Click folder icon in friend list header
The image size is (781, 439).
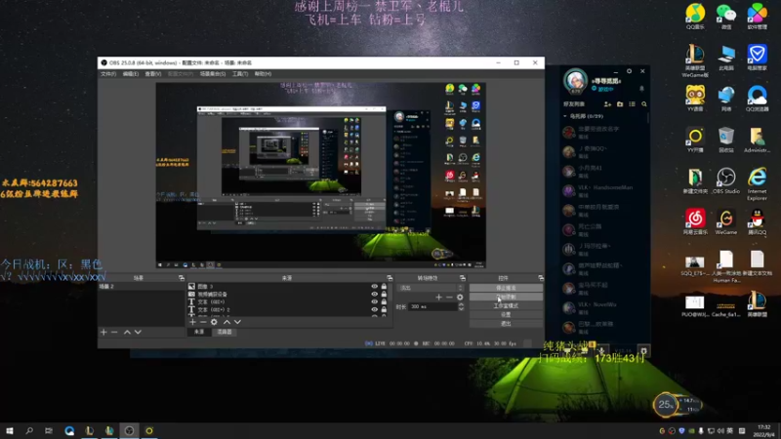620,104
